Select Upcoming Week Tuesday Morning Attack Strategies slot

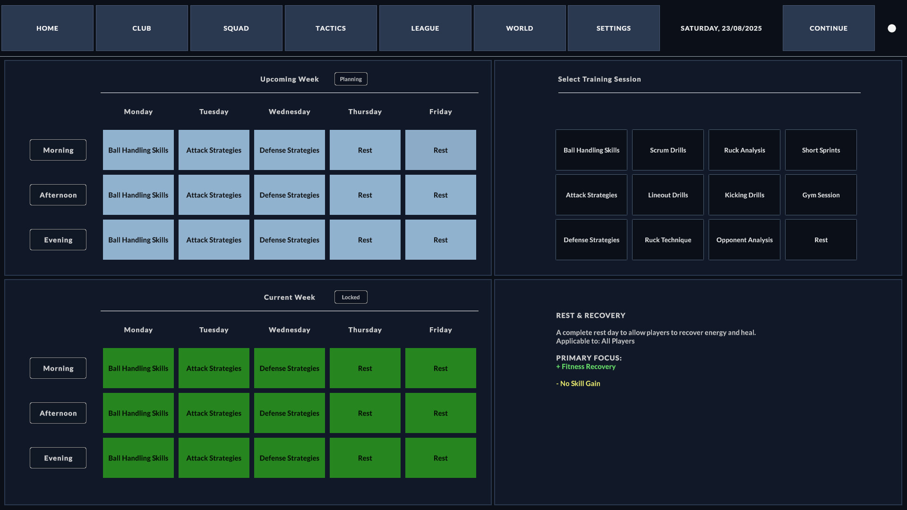coord(214,150)
